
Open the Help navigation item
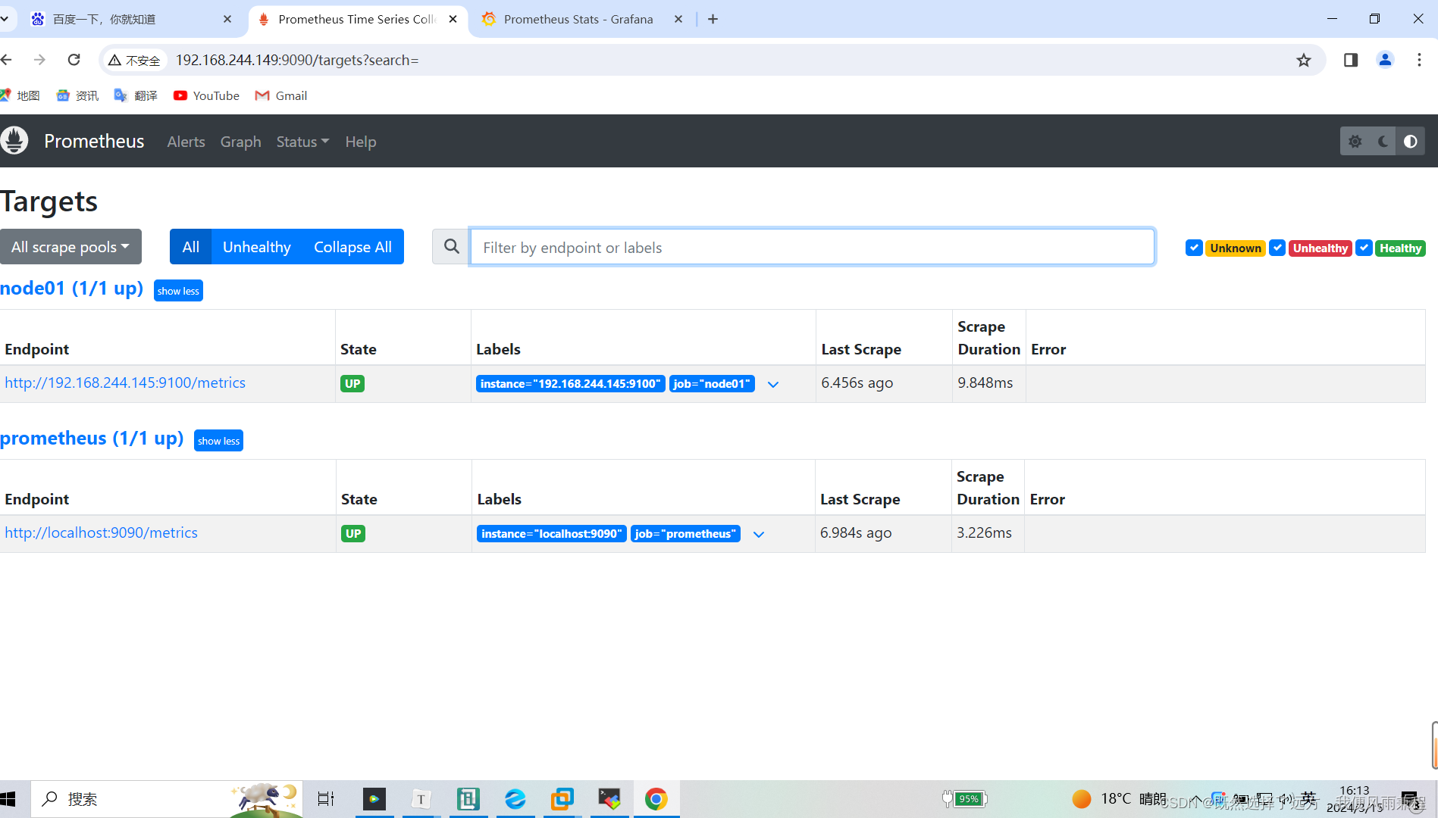360,142
